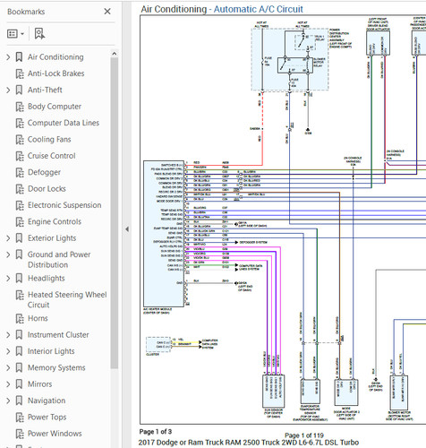Collapse the navigation pane with the arrow handle
Image resolution: width=426 pixels, height=448 pixels.
click(127, 229)
